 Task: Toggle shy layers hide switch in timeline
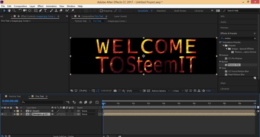click(81, 102)
